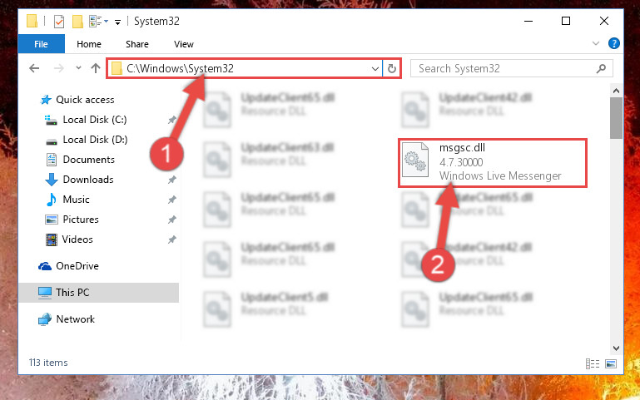The width and height of the screenshot is (640, 400).
Task: Select OneDrive in the navigation pane
Action: pyautogui.click(x=77, y=266)
